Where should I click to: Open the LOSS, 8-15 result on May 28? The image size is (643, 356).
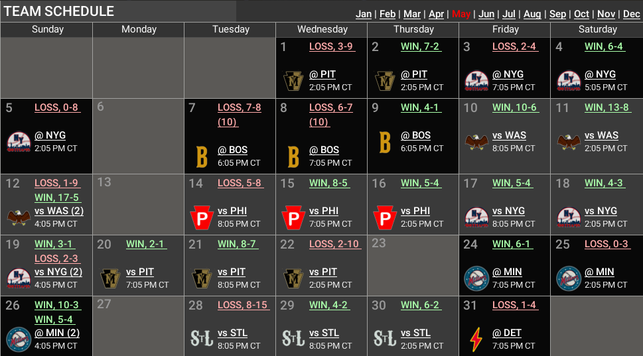(x=242, y=305)
